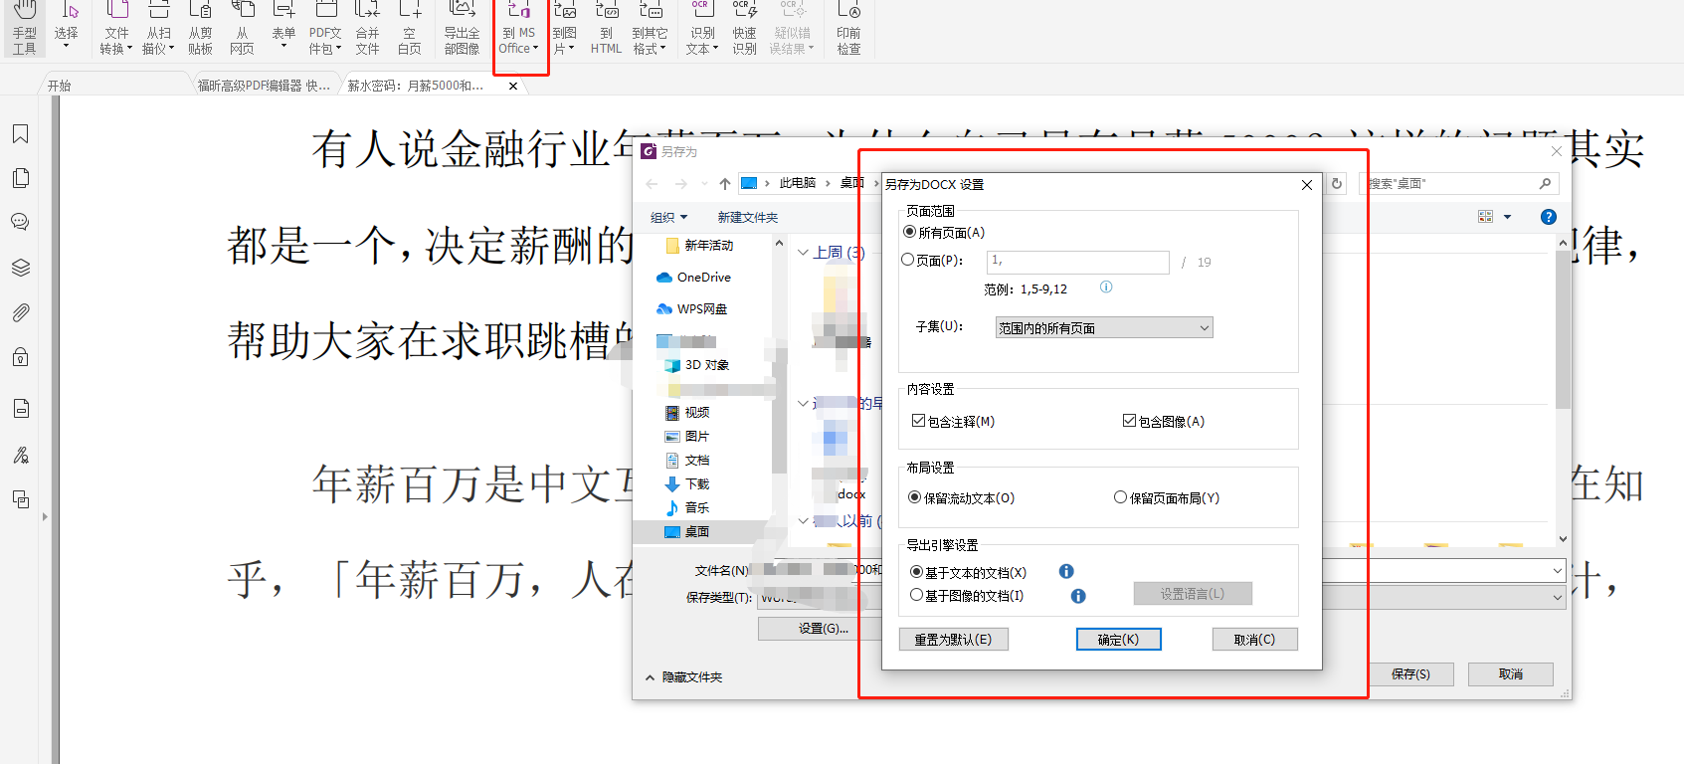
Task: Click Reset to Default (重置为默认) button
Action: tap(954, 640)
